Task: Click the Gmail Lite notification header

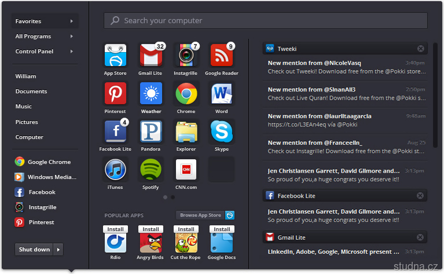Action: coord(345,237)
